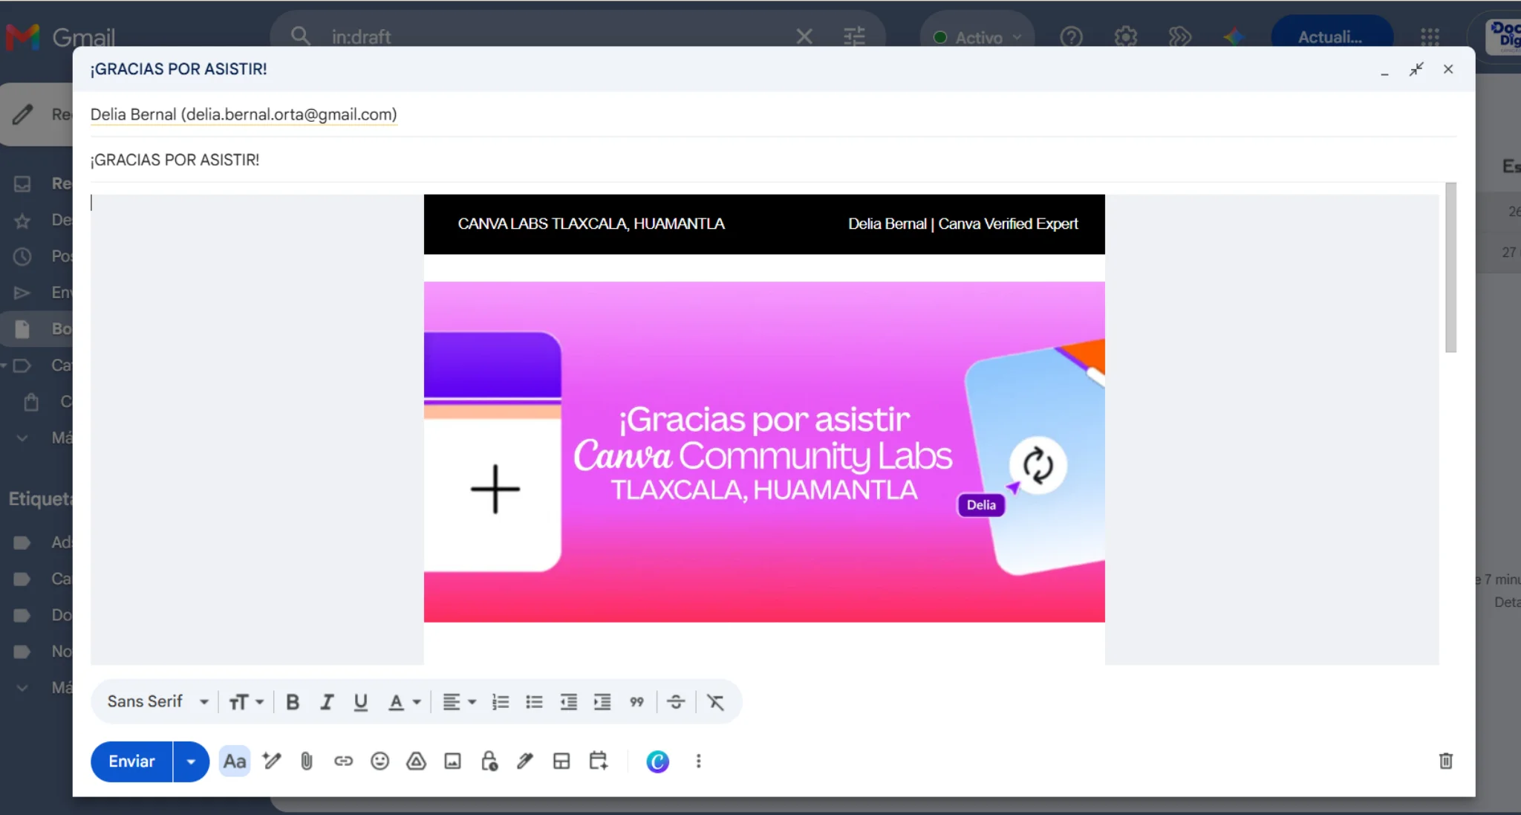Set up a meeting time with calendar icon
The width and height of the screenshot is (1521, 815).
[599, 762]
